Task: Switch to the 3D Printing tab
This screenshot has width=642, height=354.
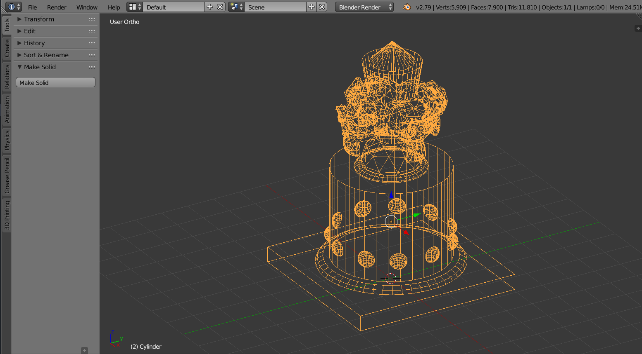Action: (x=7, y=215)
